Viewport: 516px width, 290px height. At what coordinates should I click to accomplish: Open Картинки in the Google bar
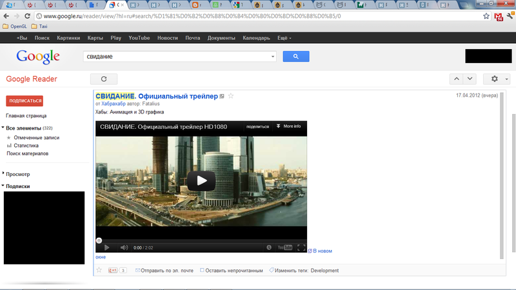click(68, 38)
